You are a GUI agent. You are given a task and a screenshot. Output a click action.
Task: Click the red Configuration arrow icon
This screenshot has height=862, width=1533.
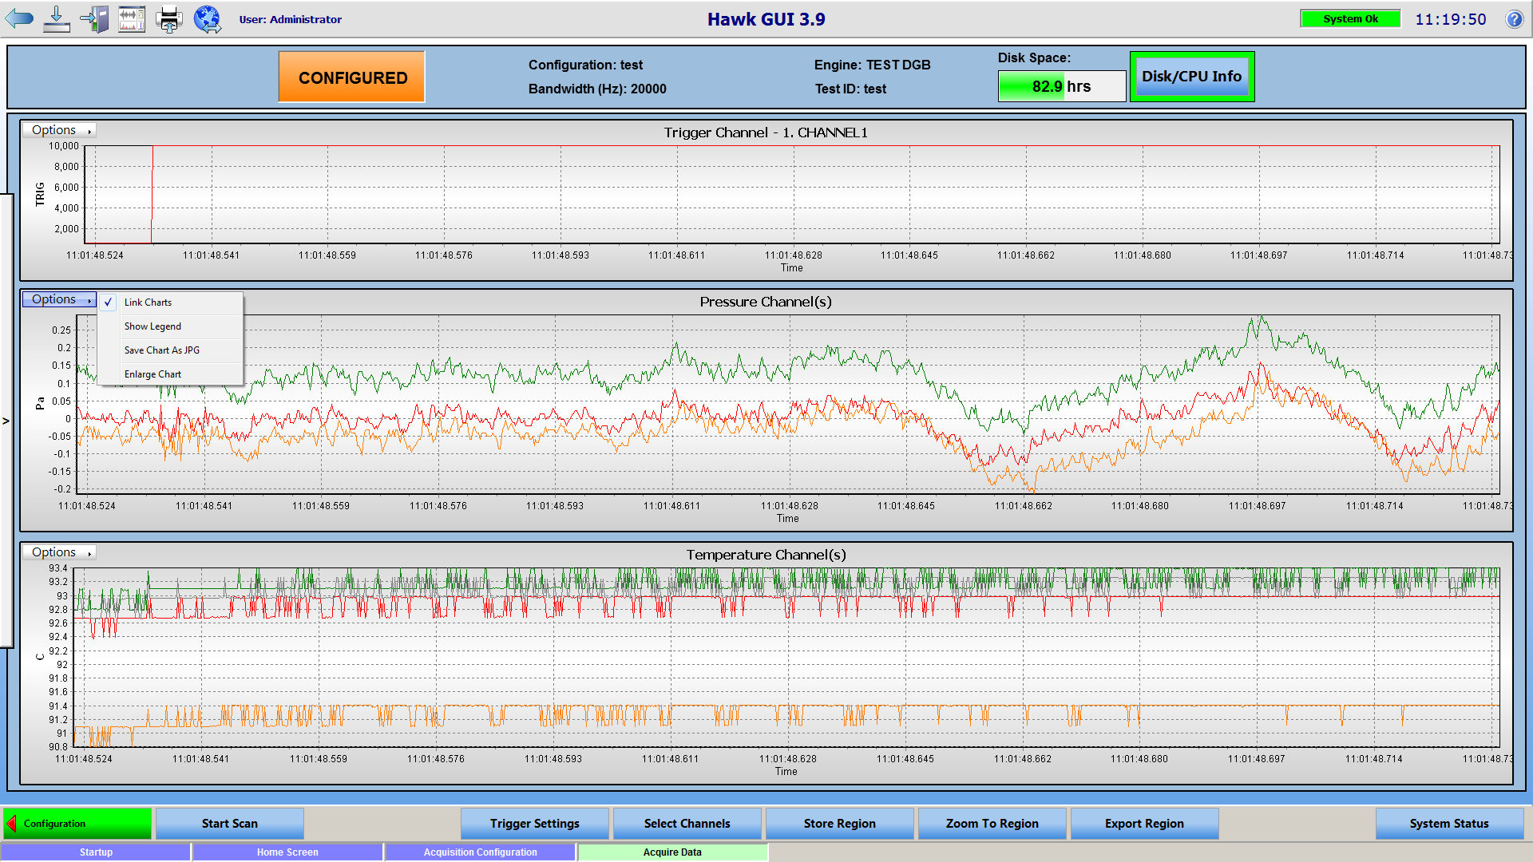point(11,823)
